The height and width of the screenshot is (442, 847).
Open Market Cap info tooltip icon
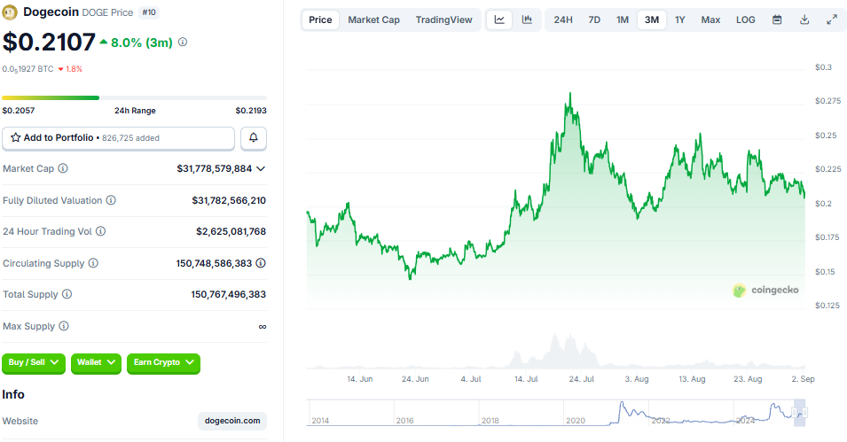point(63,168)
